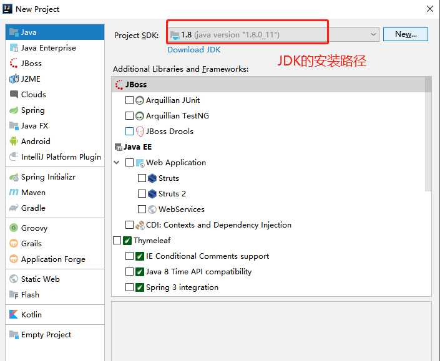Check the WebServices checkbox
Screen dimensions: 440x361
(x=142, y=209)
